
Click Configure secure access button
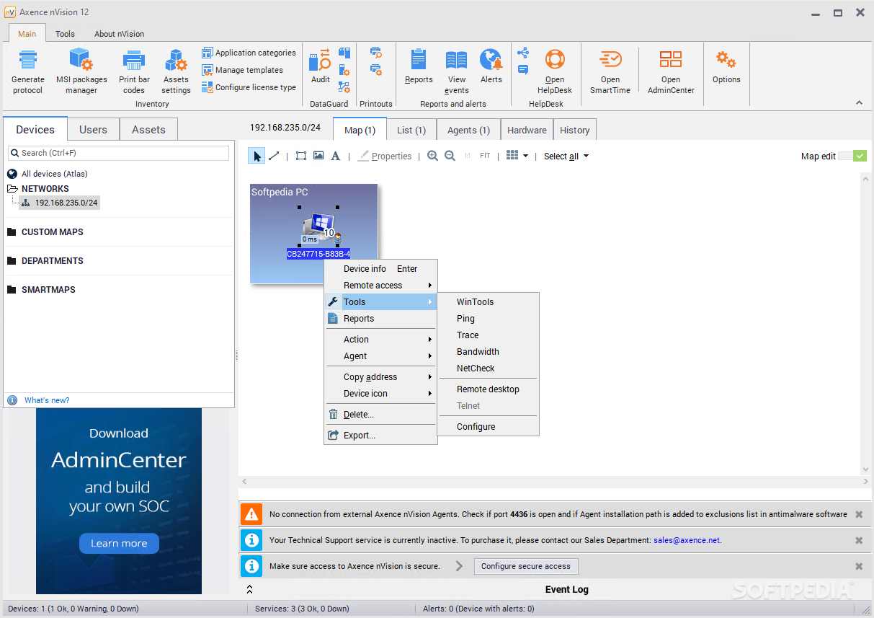click(526, 566)
